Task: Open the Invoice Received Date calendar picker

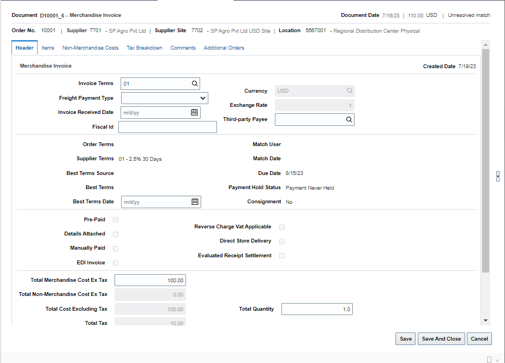Action: tap(195, 112)
